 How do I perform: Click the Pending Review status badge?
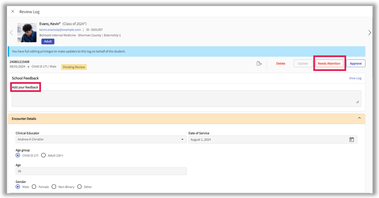click(x=74, y=67)
